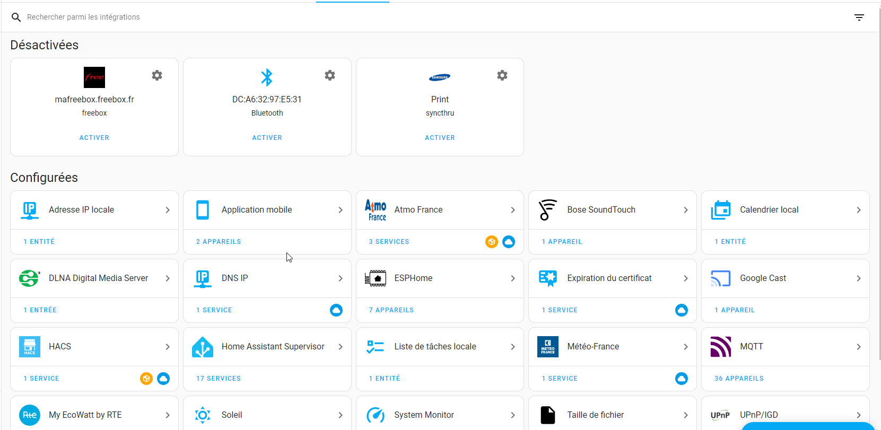Open the filter menu icon
The image size is (881, 430).
[859, 17]
